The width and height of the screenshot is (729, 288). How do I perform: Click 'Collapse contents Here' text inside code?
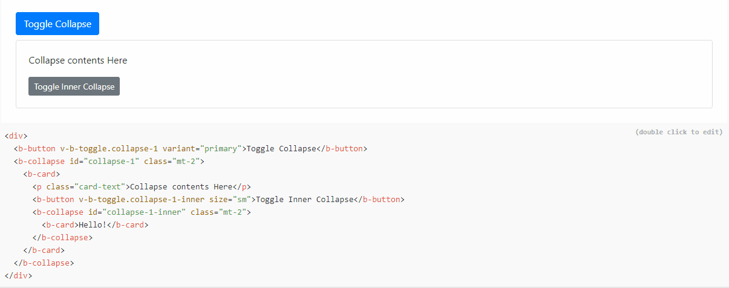point(181,187)
